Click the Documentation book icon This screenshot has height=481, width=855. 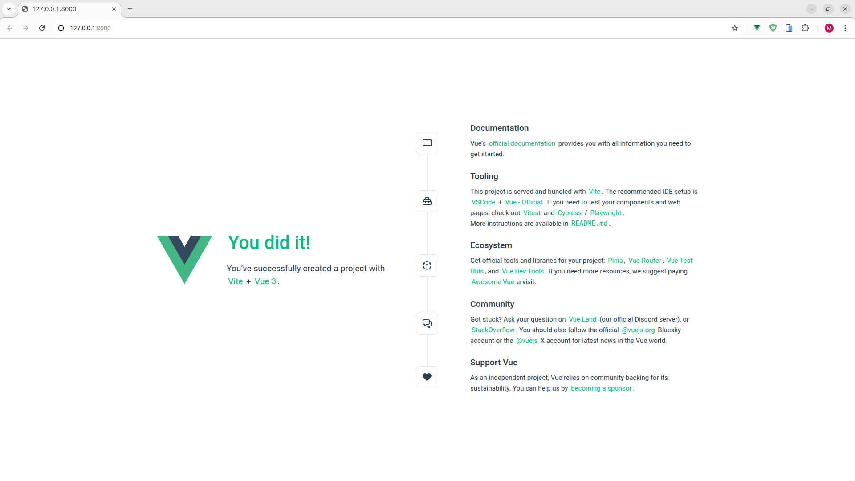coord(427,143)
